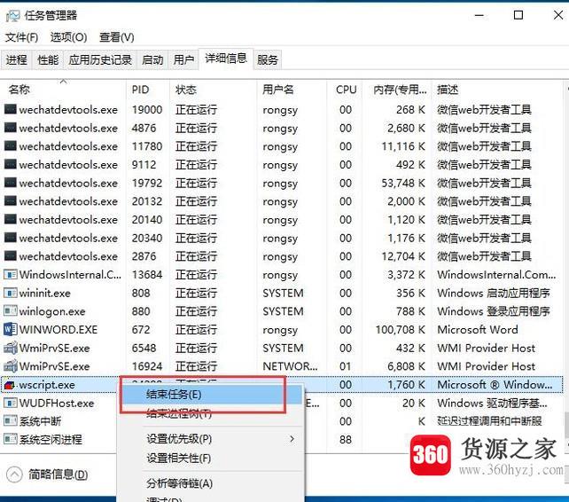Collapse to 简略信息 using the circle arrow icon
The image size is (569, 502).
point(14,475)
